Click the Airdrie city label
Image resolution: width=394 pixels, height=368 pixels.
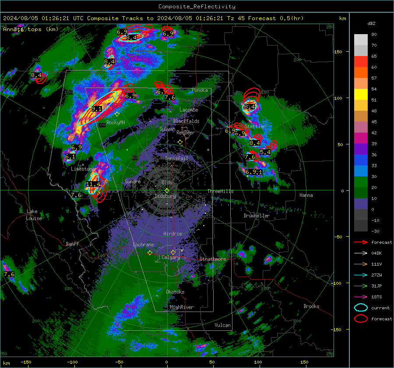tap(172, 234)
